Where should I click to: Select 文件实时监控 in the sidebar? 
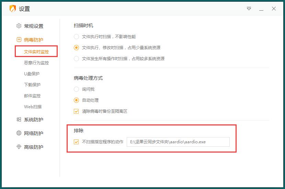[x=36, y=52]
